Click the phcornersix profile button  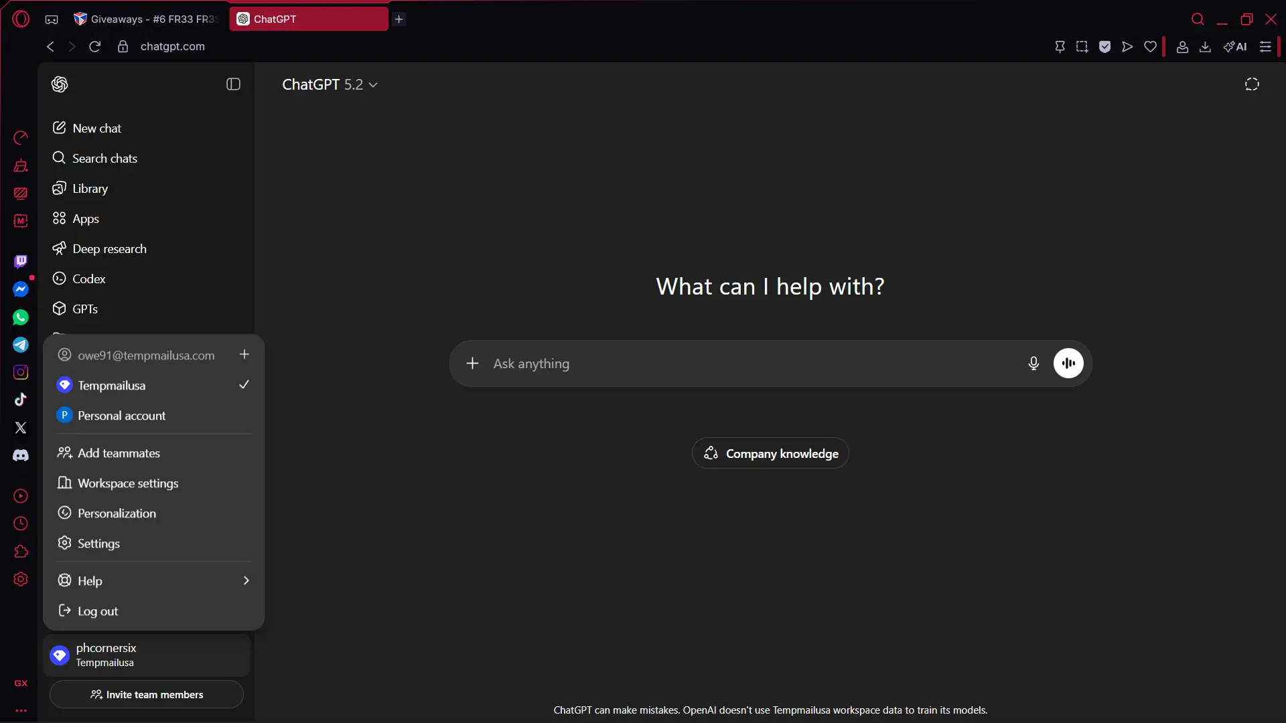click(x=147, y=655)
